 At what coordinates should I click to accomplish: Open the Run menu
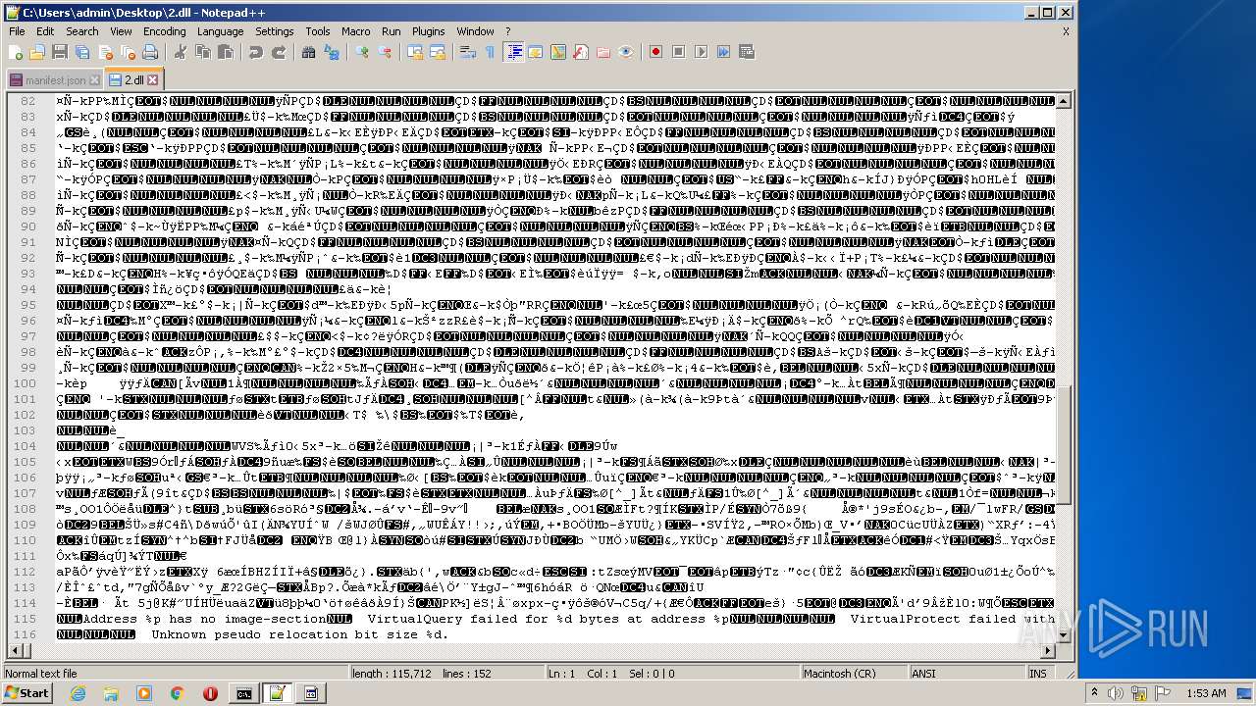coord(391,31)
